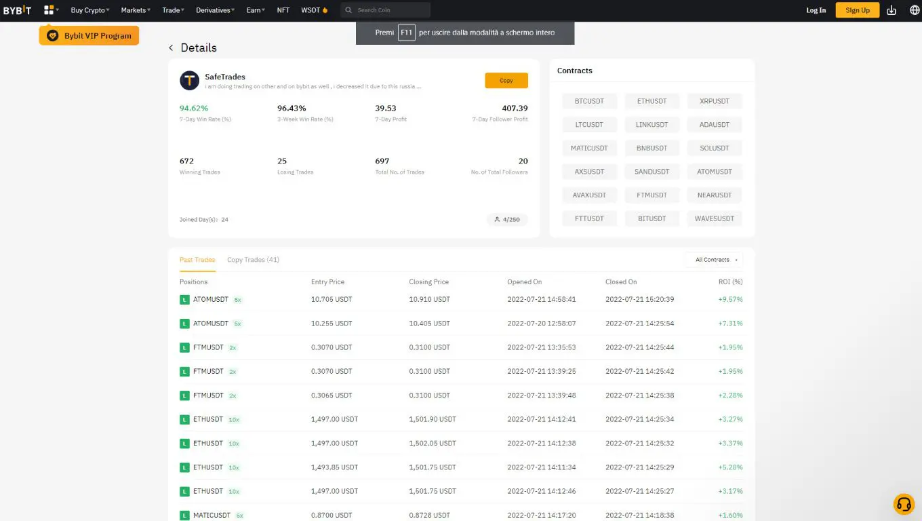The image size is (922, 521).
Task: Select the BNBUSDT contract
Action: (652, 148)
